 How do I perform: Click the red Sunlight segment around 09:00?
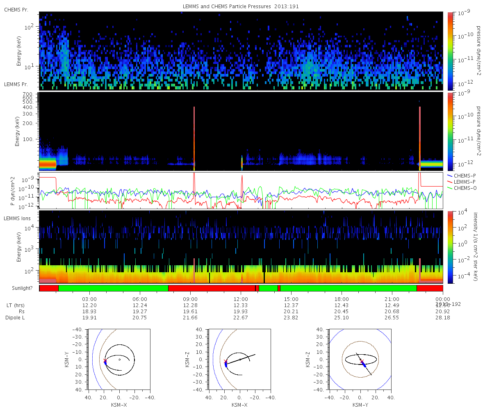click(x=212, y=288)
